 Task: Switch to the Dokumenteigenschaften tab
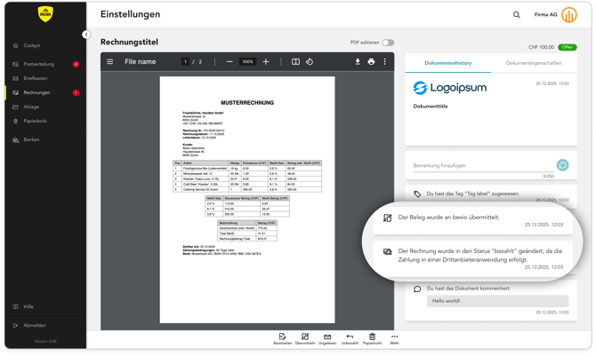534,63
